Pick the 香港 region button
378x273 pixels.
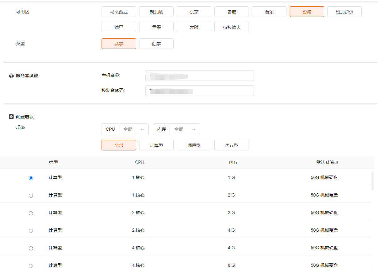232,12
